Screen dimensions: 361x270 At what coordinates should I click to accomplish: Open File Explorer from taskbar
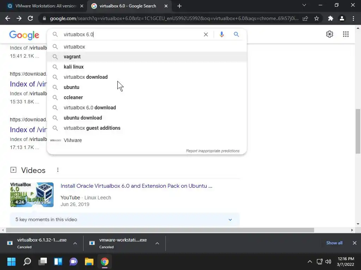(89, 262)
